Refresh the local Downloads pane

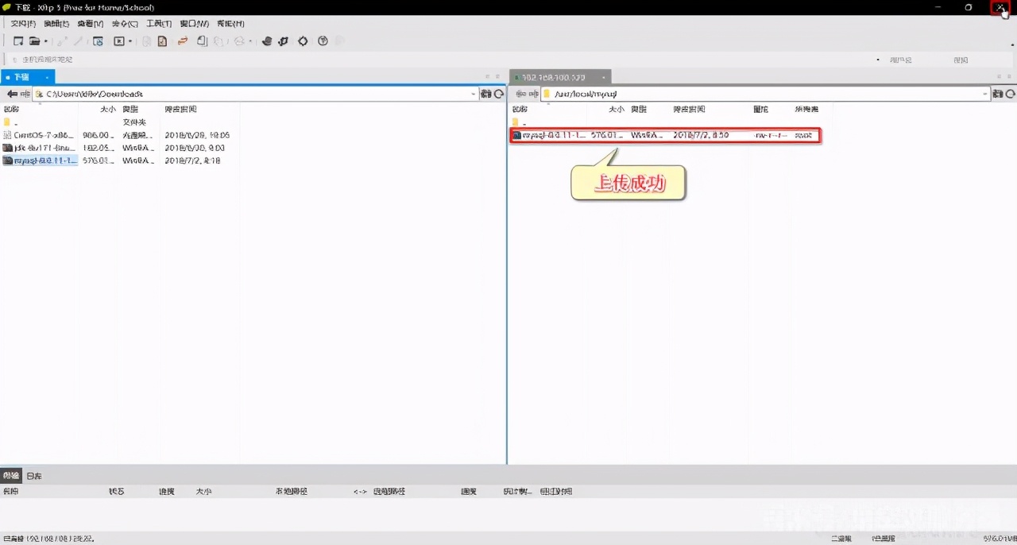499,94
